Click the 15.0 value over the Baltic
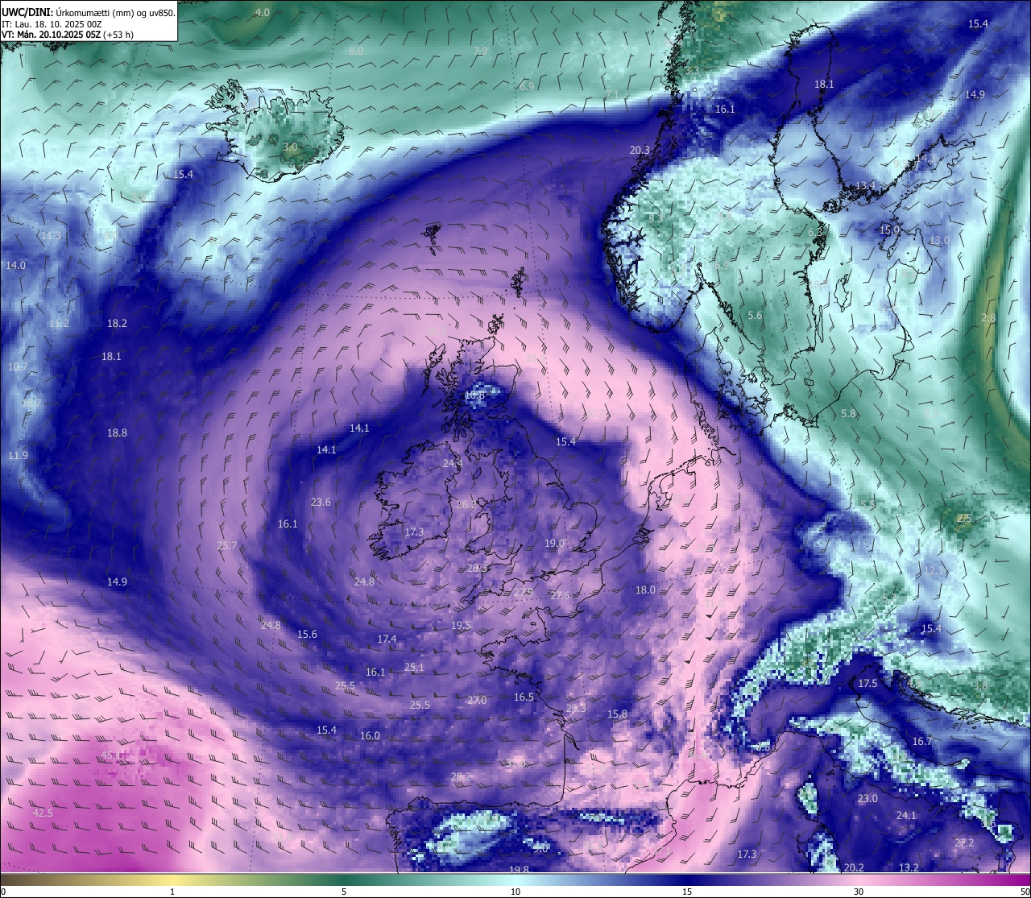Image resolution: width=1031 pixels, height=898 pixels. [889, 230]
